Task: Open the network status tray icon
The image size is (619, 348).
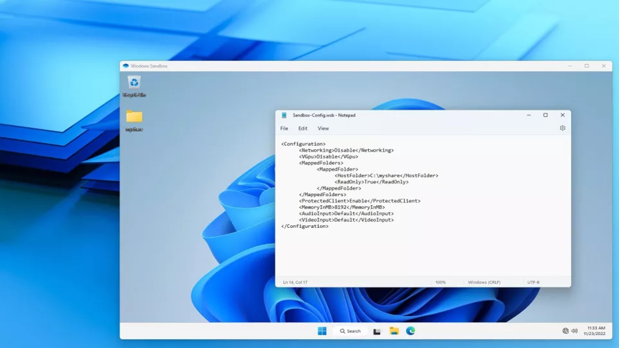Action: coord(565,331)
